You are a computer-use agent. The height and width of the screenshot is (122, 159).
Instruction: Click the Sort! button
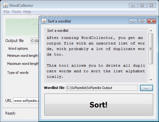click(x=99, y=104)
